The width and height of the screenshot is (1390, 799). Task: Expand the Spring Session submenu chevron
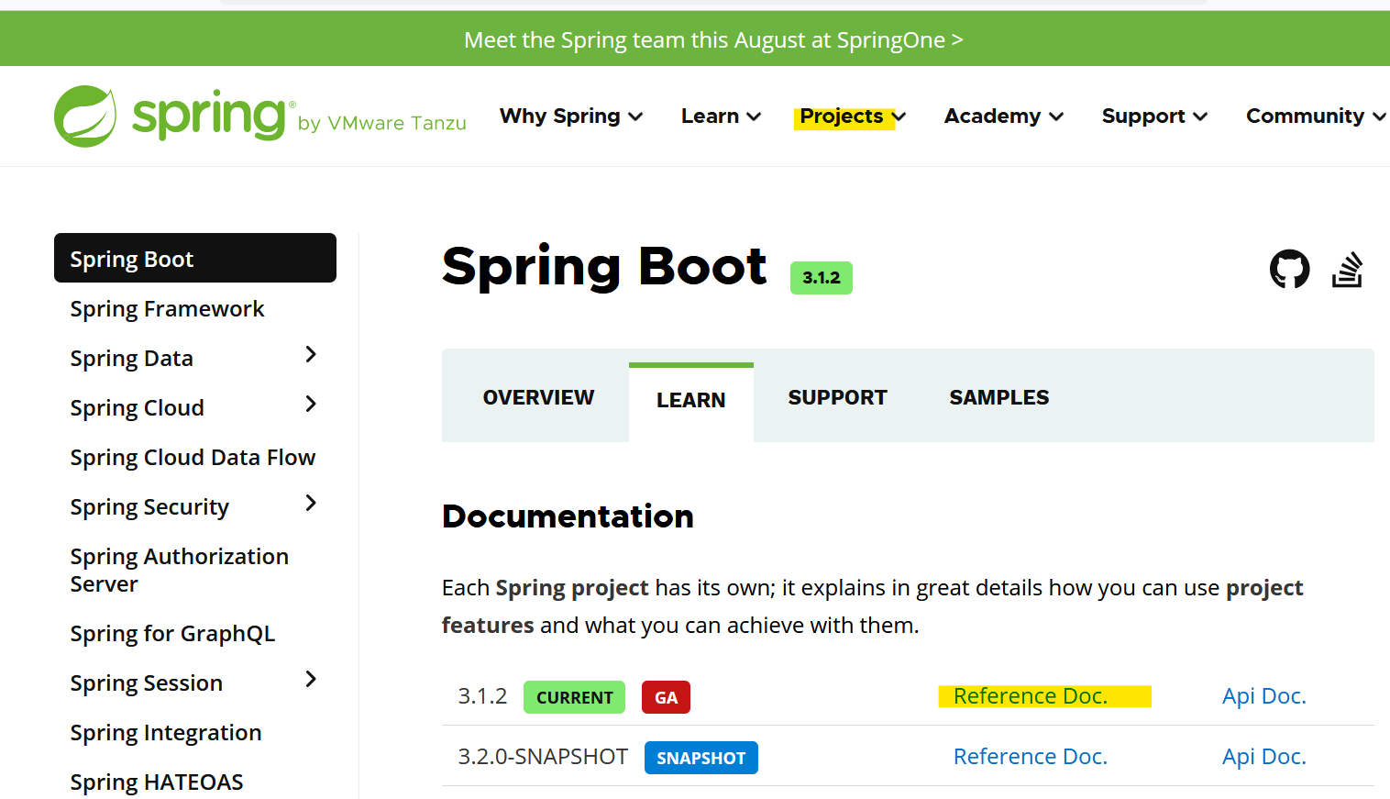(311, 680)
